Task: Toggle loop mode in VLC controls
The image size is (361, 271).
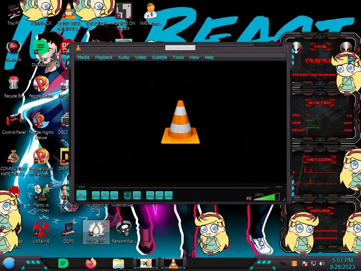Action: 159,195
